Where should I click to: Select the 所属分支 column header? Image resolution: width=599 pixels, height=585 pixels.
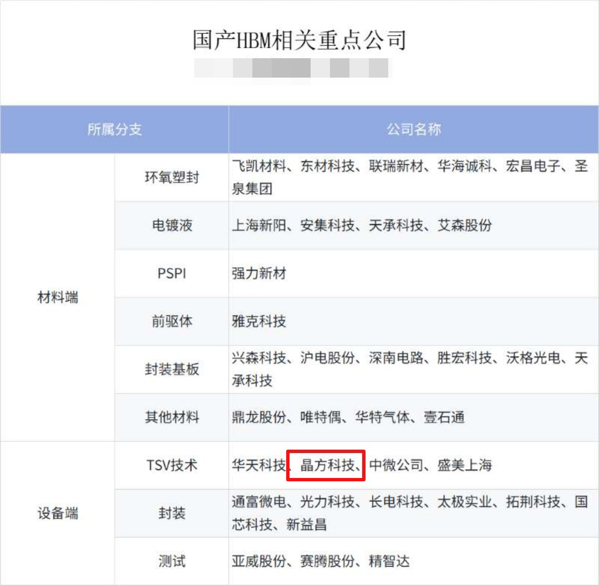pos(115,129)
